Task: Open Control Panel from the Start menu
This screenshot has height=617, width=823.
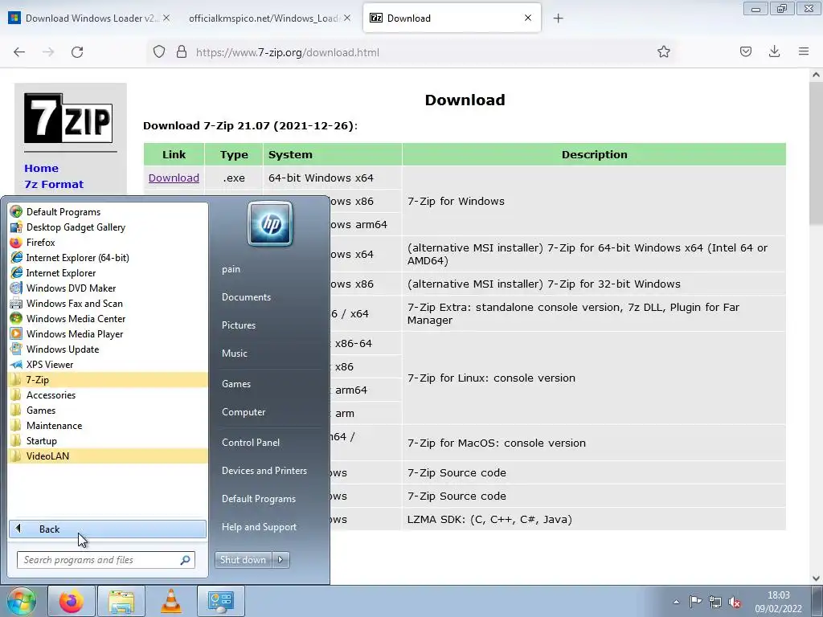Action: pyautogui.click(x=251, y=443)
